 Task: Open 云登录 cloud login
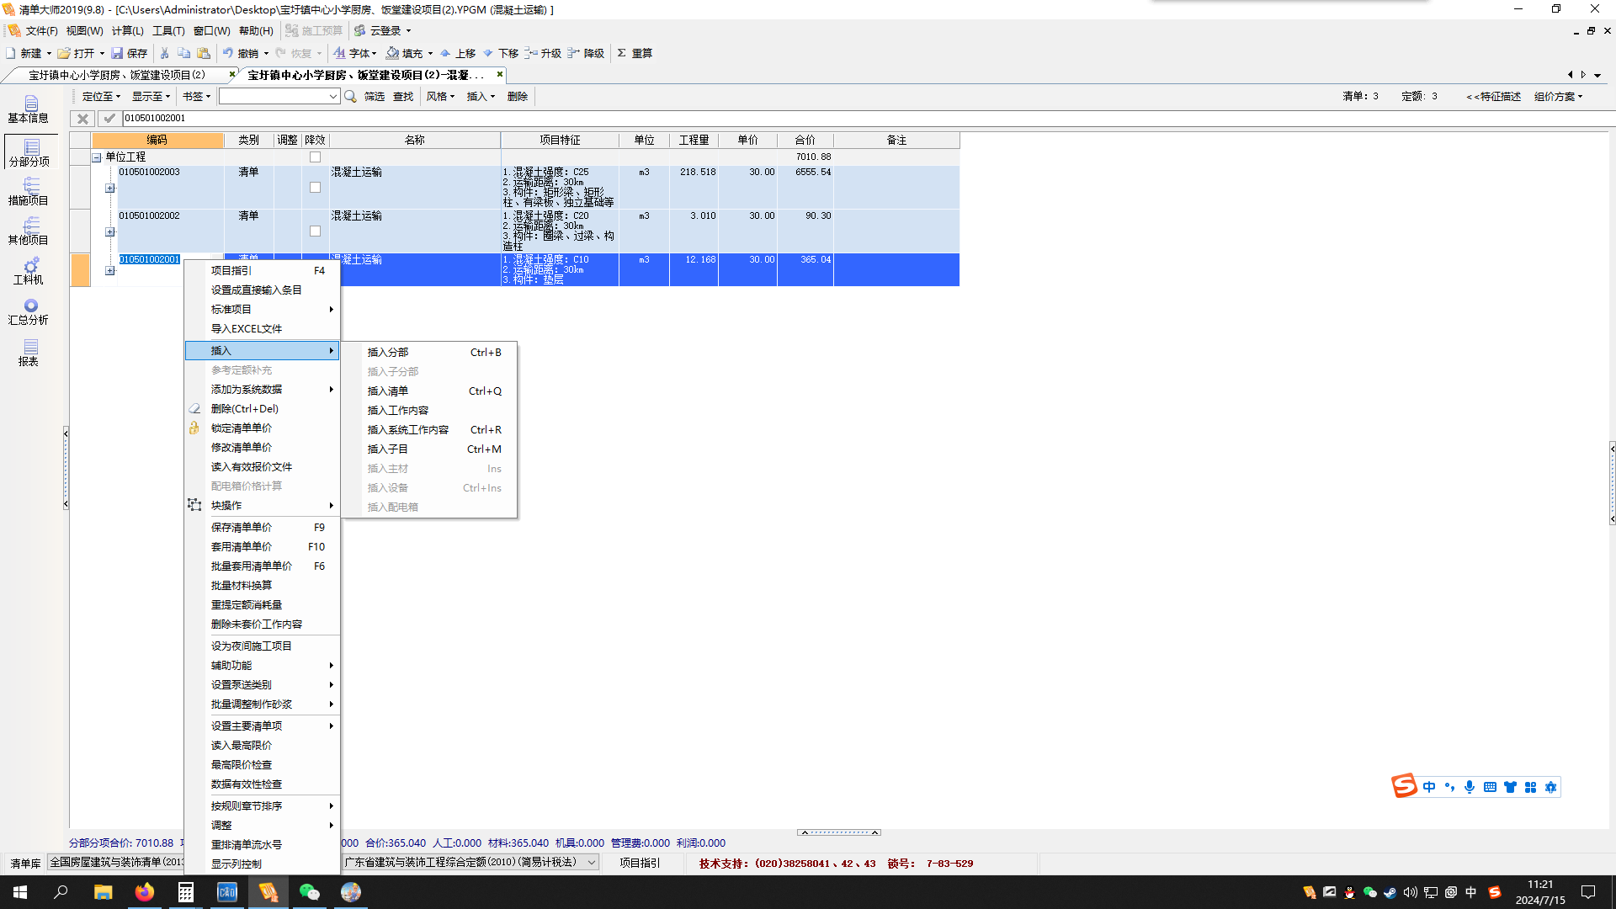tap(383, 30)
